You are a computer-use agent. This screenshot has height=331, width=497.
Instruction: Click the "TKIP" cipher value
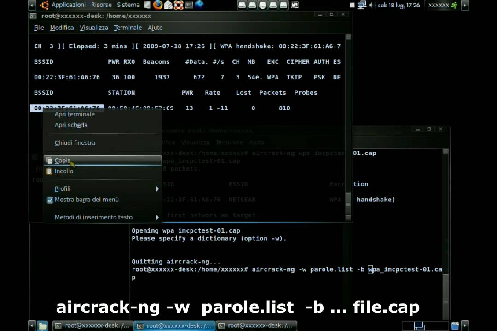(x=294, y=77)
